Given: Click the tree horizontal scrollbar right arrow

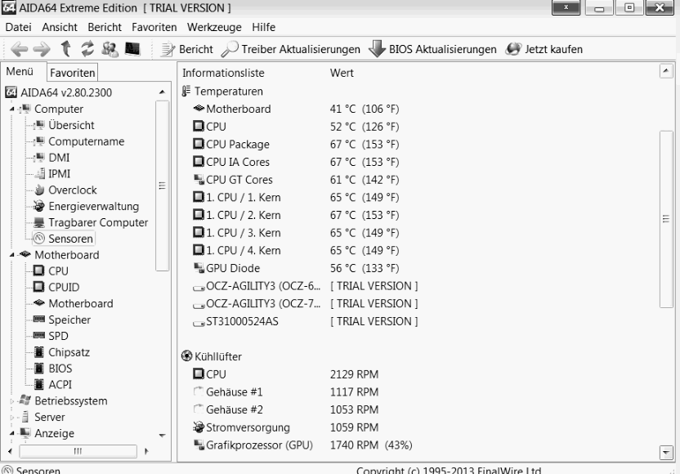Looking at the screenshot, I should pos(146,451).
